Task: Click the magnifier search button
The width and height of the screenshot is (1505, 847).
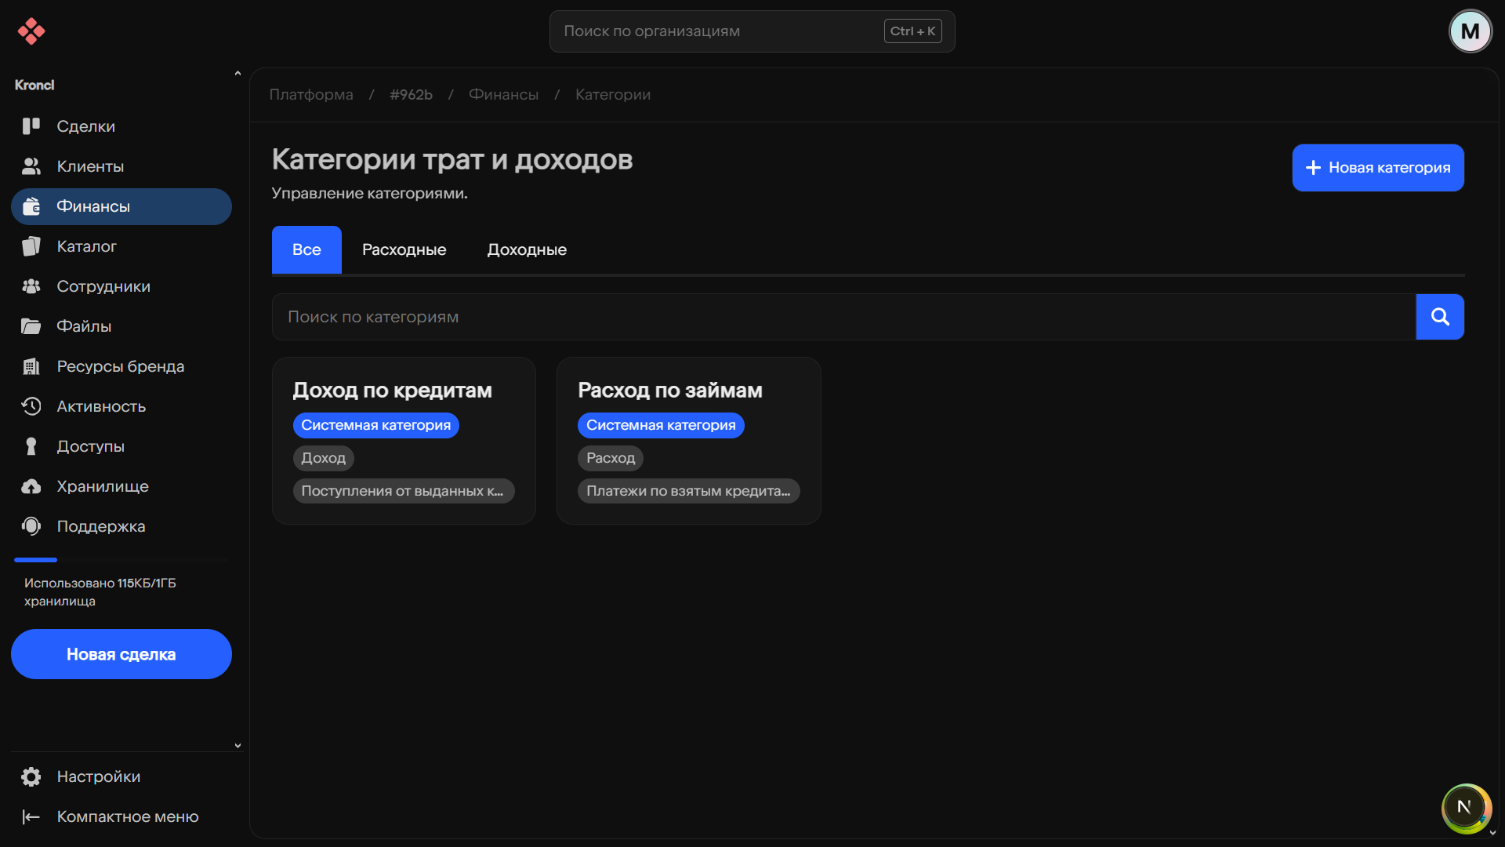Action: point(1440,317)
